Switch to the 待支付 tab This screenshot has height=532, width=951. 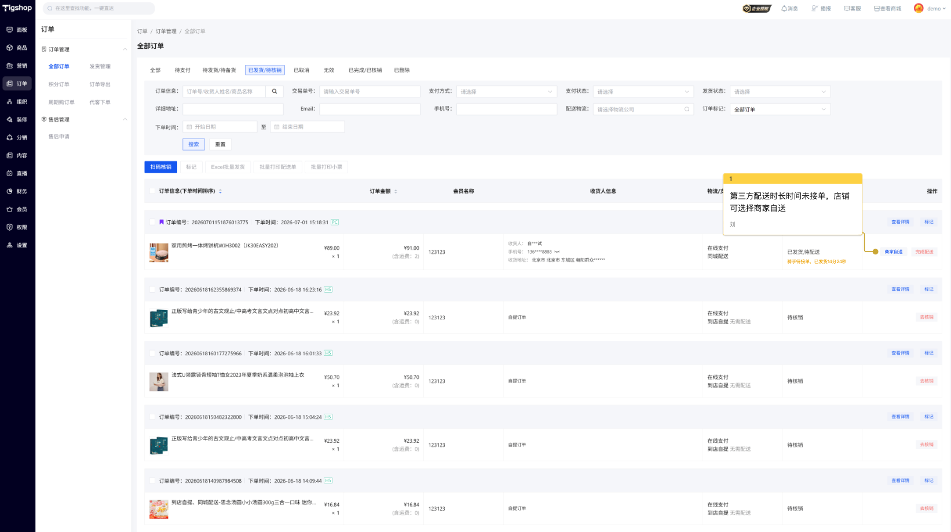pyautogui.click(x=182, y=70)
